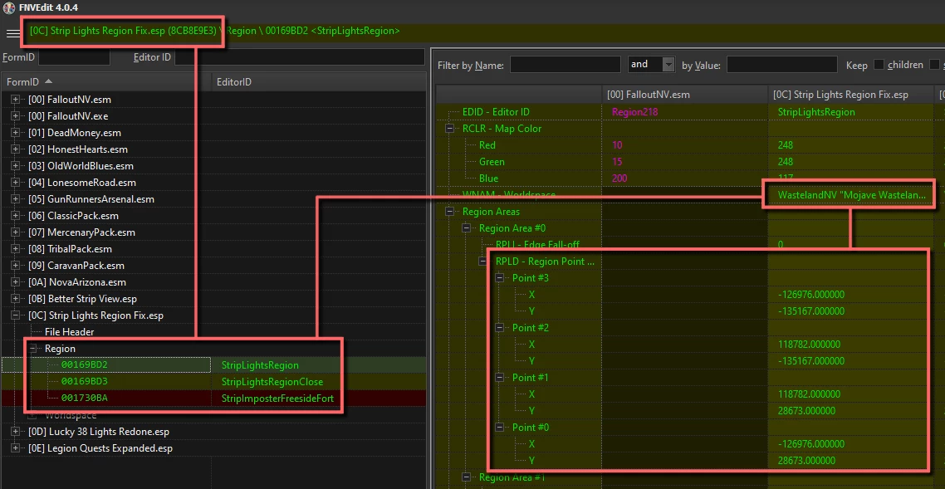Click the Red value 10 for FalloutNV.esm
This screenshot has width=945, height=489.
[x=616, y=145]
